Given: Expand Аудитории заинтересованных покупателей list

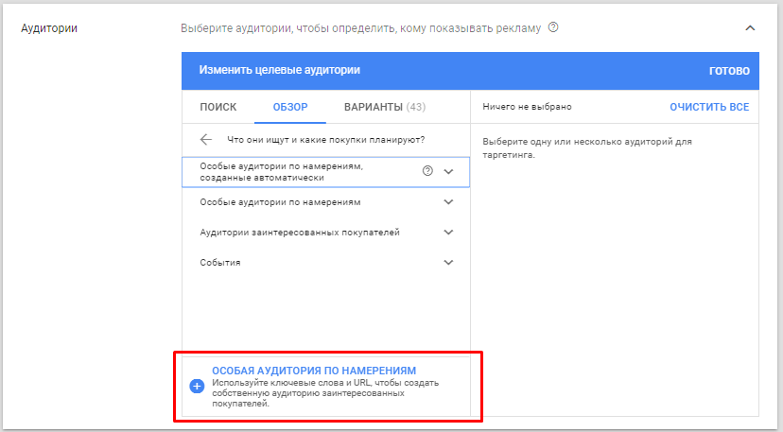Looking at the screenshot, I should click(448, 232).
